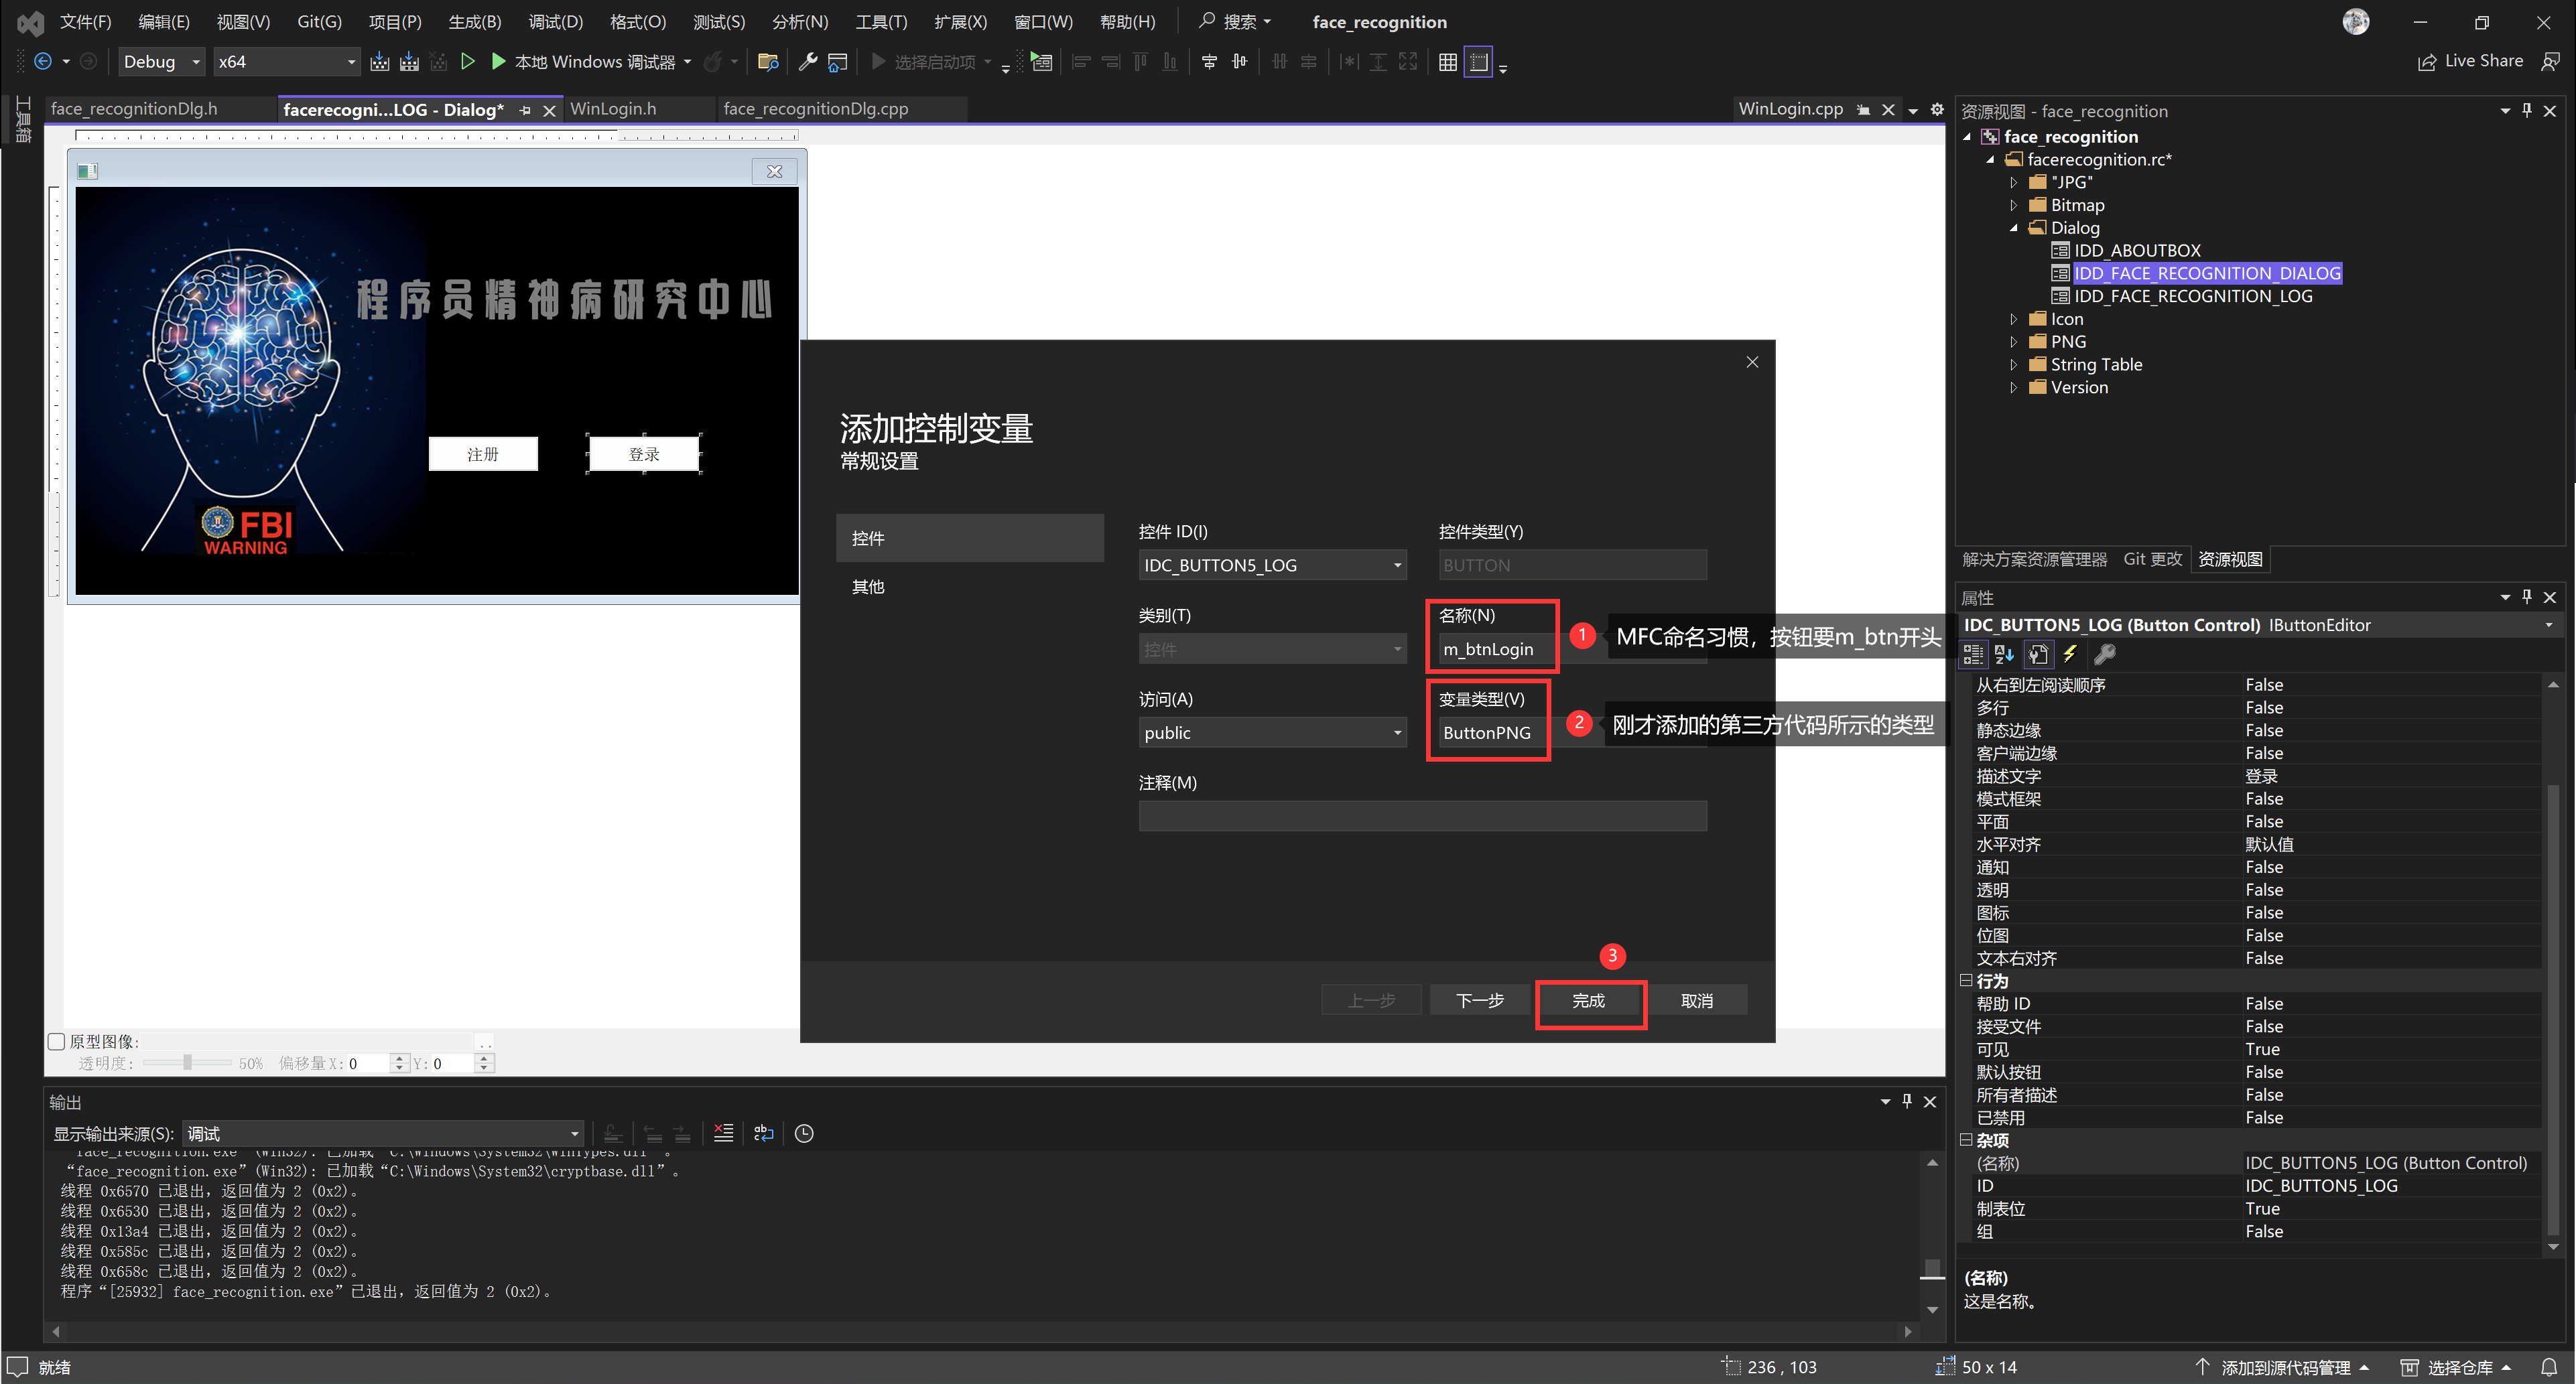Open the Find in Files folder icon

[768, 62]
